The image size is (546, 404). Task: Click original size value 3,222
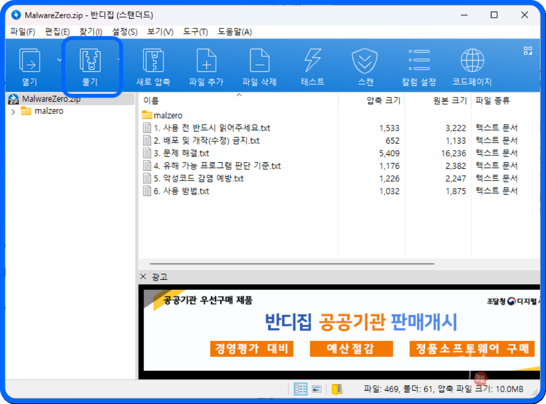tap(455, 128)
